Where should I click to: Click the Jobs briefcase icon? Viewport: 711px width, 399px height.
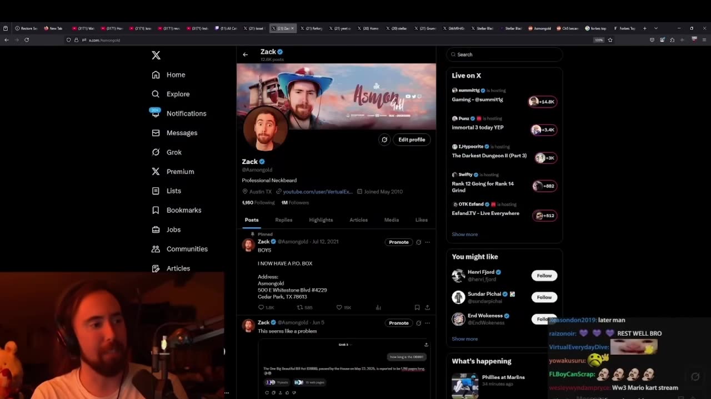(156, 229)
